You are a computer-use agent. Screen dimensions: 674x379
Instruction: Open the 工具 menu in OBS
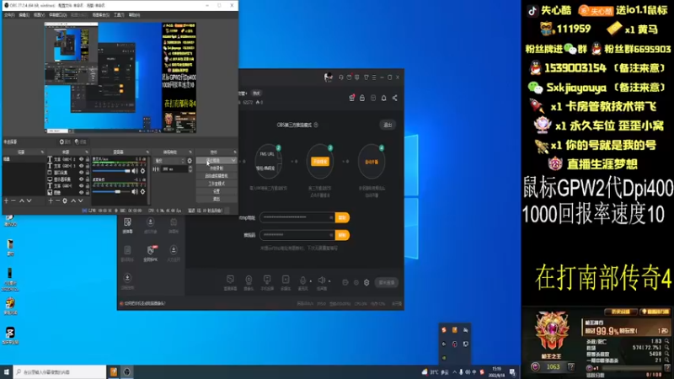[x=119, y=15]
